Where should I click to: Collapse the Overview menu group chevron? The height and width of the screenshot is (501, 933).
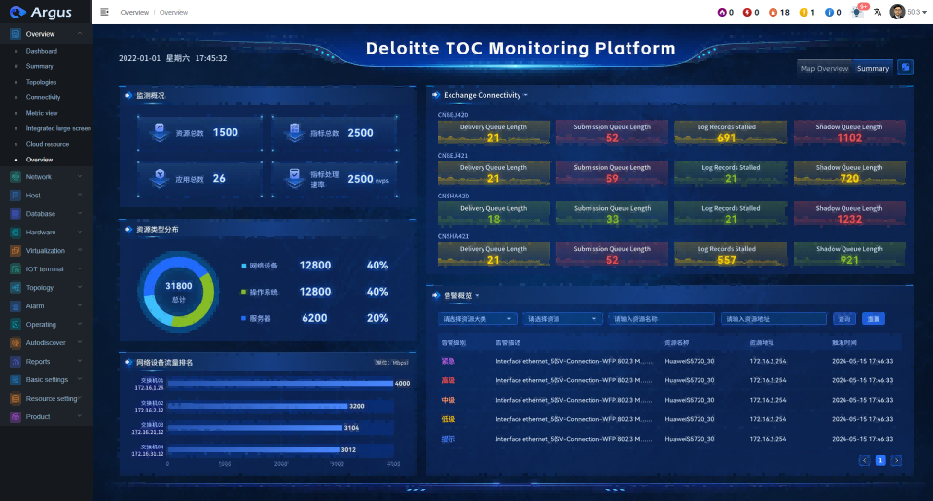(x=80, y=34)
